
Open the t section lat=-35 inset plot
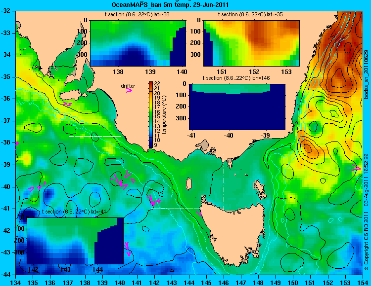coord(251,43)
